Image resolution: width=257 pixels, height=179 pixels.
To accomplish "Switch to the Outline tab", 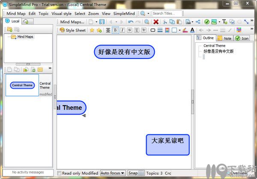I will click(205, 38).
